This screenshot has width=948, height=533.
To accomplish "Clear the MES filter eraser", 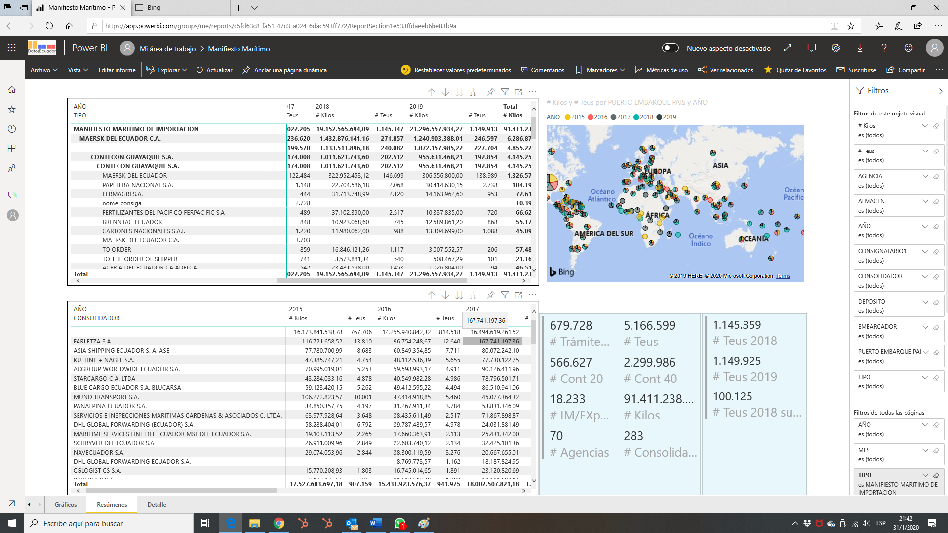I will click(x=936, y=450).
